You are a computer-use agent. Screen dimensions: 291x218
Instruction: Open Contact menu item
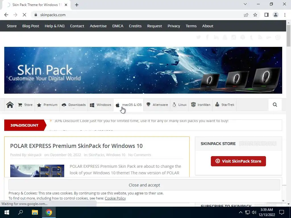coord(77,26)
